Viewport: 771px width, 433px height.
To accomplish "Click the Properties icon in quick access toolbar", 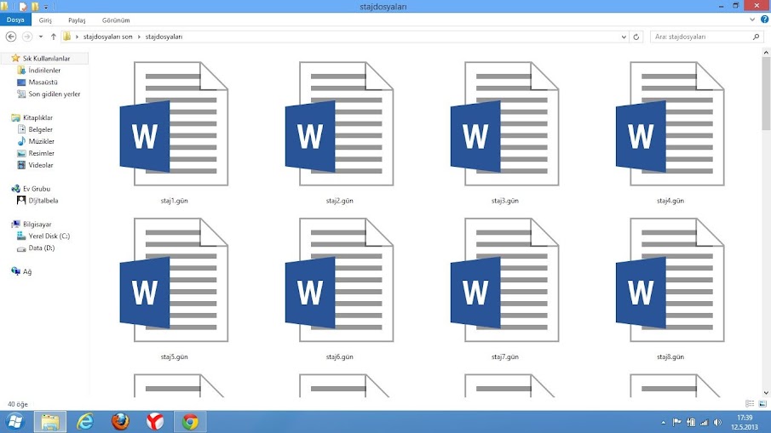I will 23,7.
